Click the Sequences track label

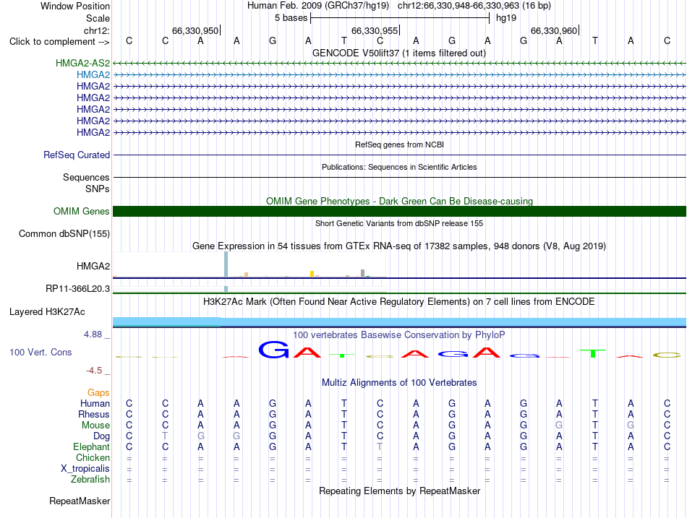point(86,177)
